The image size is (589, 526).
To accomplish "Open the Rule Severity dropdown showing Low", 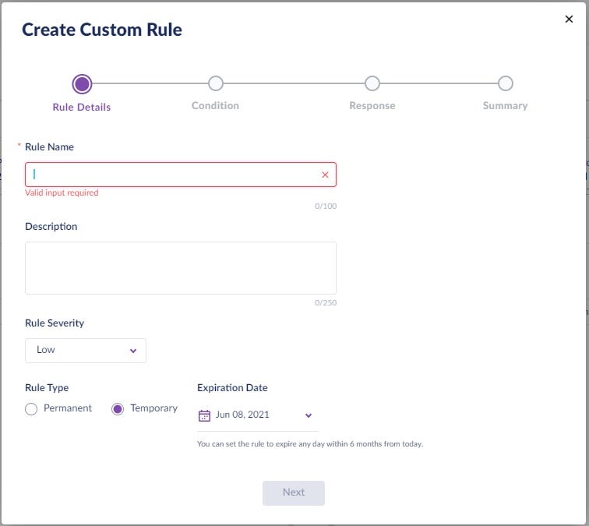I will pyautogui.click(x=85, y=351).
